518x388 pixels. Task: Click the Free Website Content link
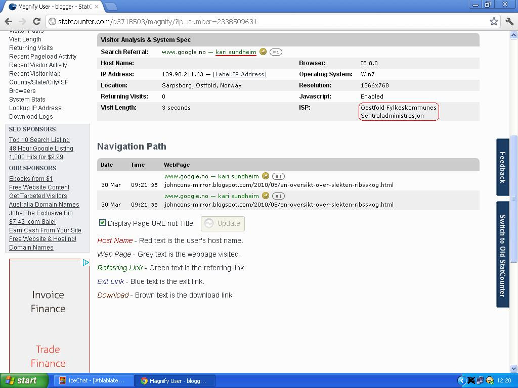39,187
